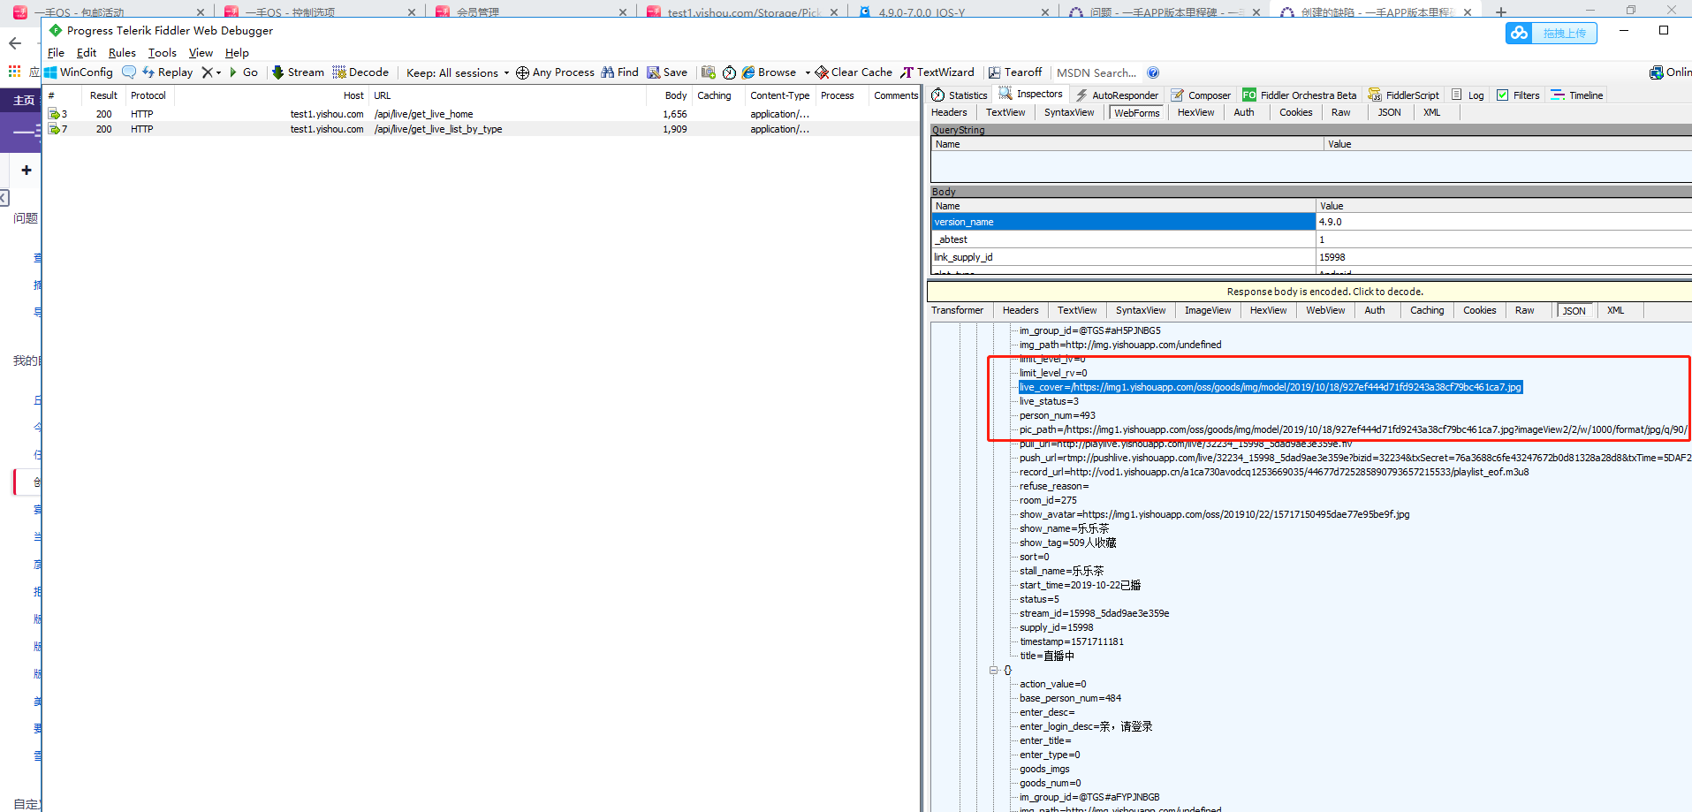The image size is (1692, 812).
Task: Select session 3 get_live_home row
Action: coord(482,114)
